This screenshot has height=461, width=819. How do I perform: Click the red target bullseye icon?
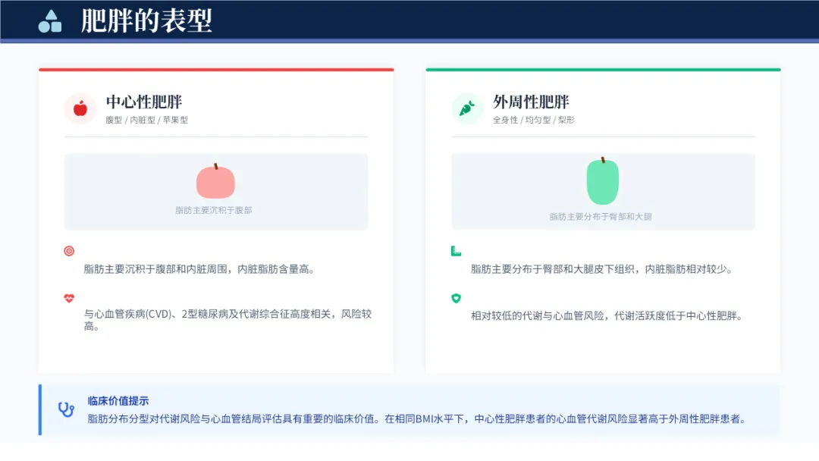pyautogui.click(x=69, y=251)
